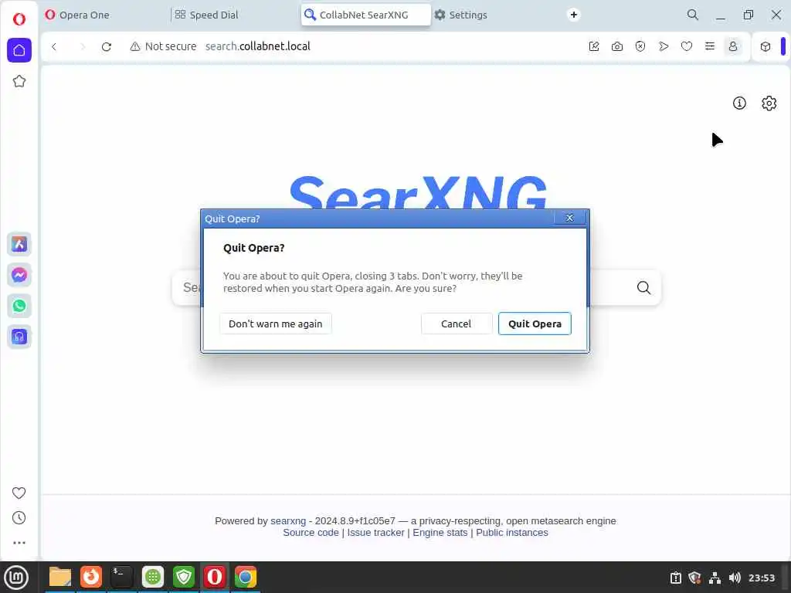Open SearXNG preferences gear icon

pos(769,103)
